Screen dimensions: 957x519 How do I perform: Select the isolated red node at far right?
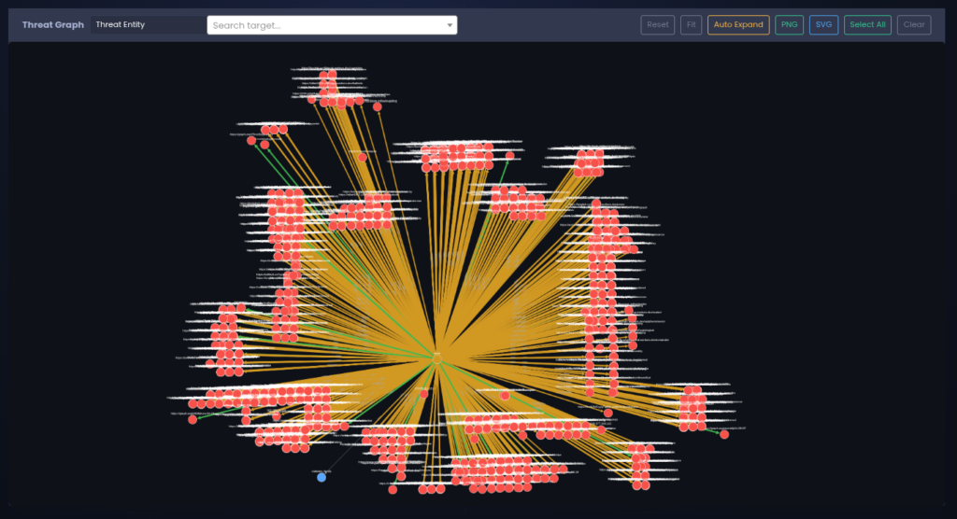724,434
